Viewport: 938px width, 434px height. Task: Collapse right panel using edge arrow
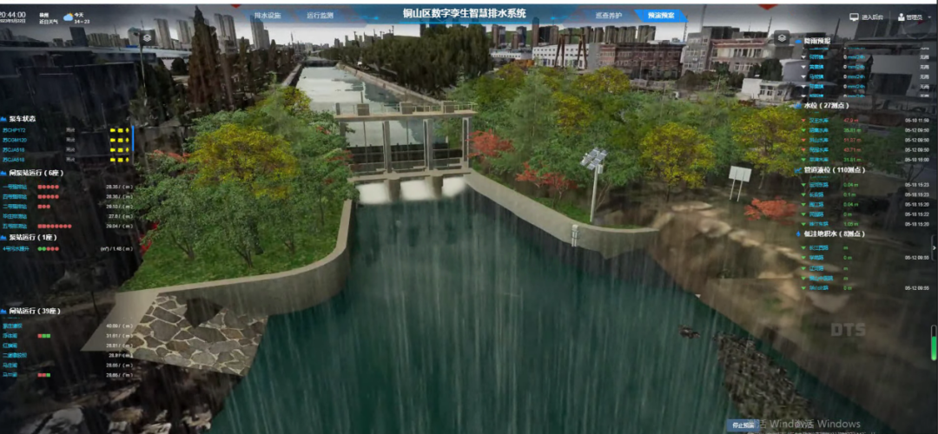coord(935,247)
